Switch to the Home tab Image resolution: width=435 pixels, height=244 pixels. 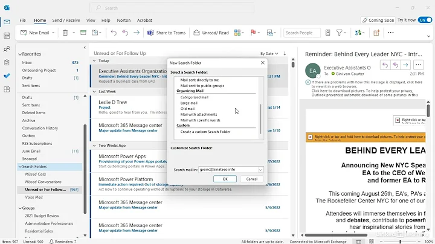[40, 21]
